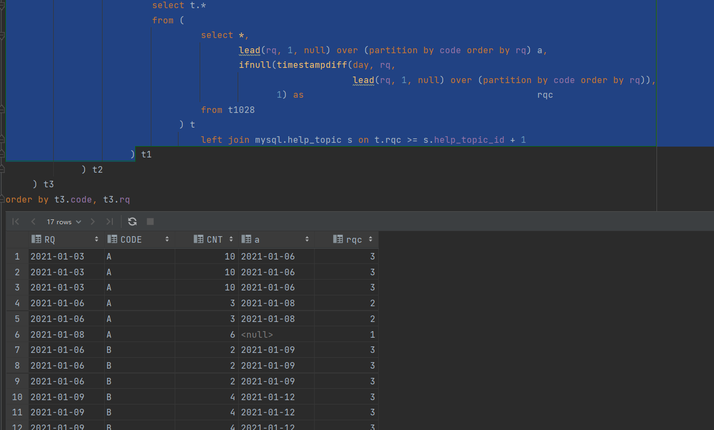Click the 'a' column header
The height and width of the screenshot is (430, 714).
coord(276,239)
